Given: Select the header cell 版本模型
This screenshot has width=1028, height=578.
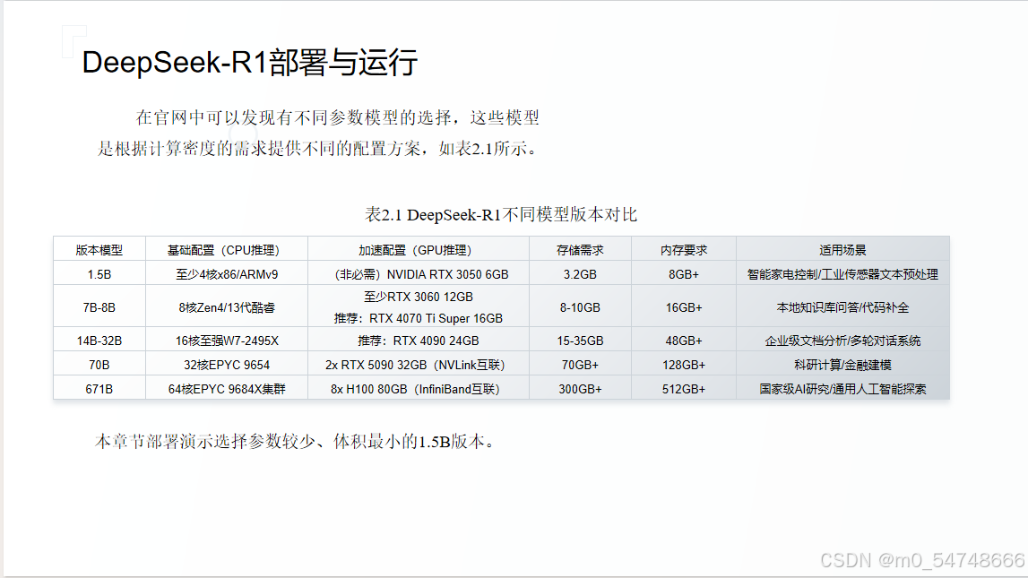Looking at the screenshot, I should coord(99,250).
